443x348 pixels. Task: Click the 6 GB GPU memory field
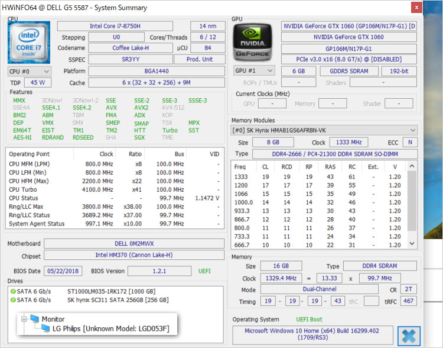(299, 72)
